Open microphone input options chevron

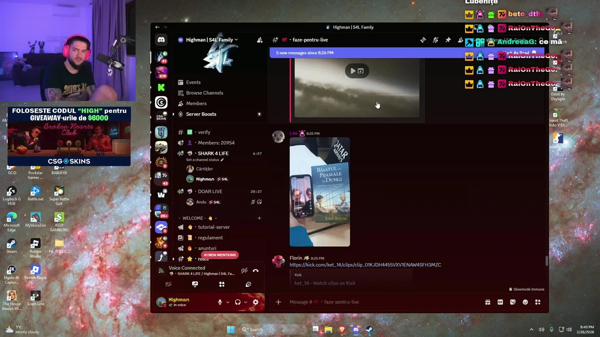point(228,302)
